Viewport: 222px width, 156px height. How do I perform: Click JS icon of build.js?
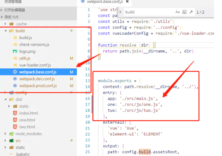(x=15, y=37)
